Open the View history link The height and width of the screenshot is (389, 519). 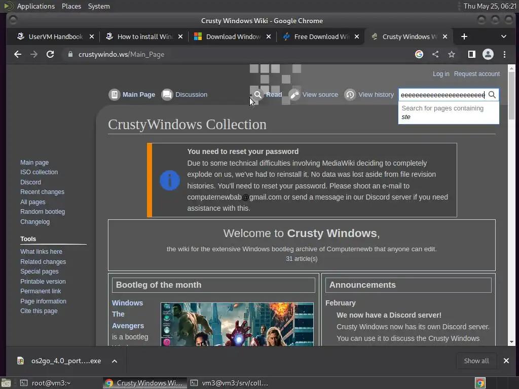tap(376, 95)
